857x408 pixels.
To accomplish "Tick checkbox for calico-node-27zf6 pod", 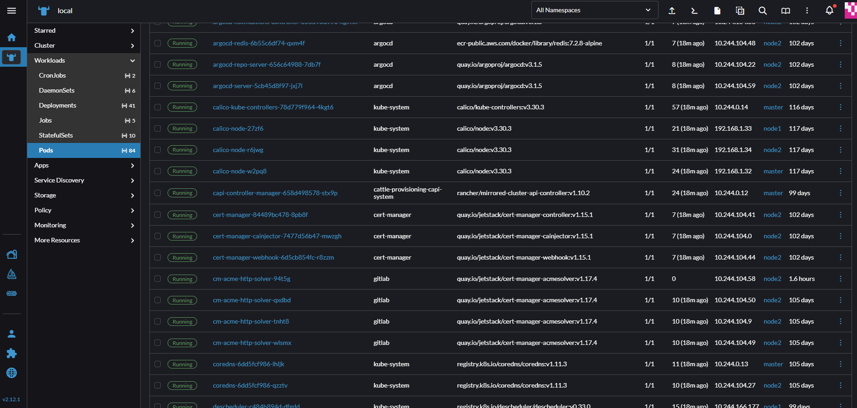I will tap(158, 128).
